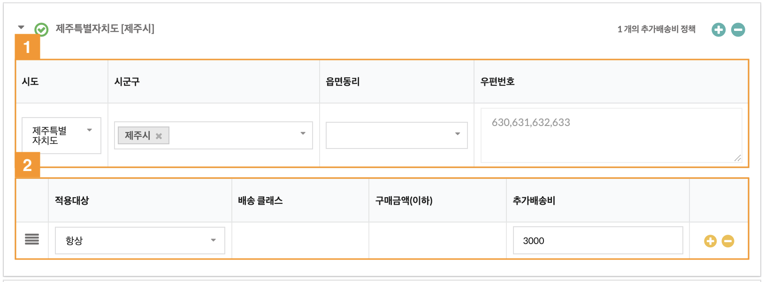Viewport: 765px width, 282px height.
Task: Open the 시군구 multi-select dropdown
Action: click(235, 135)
